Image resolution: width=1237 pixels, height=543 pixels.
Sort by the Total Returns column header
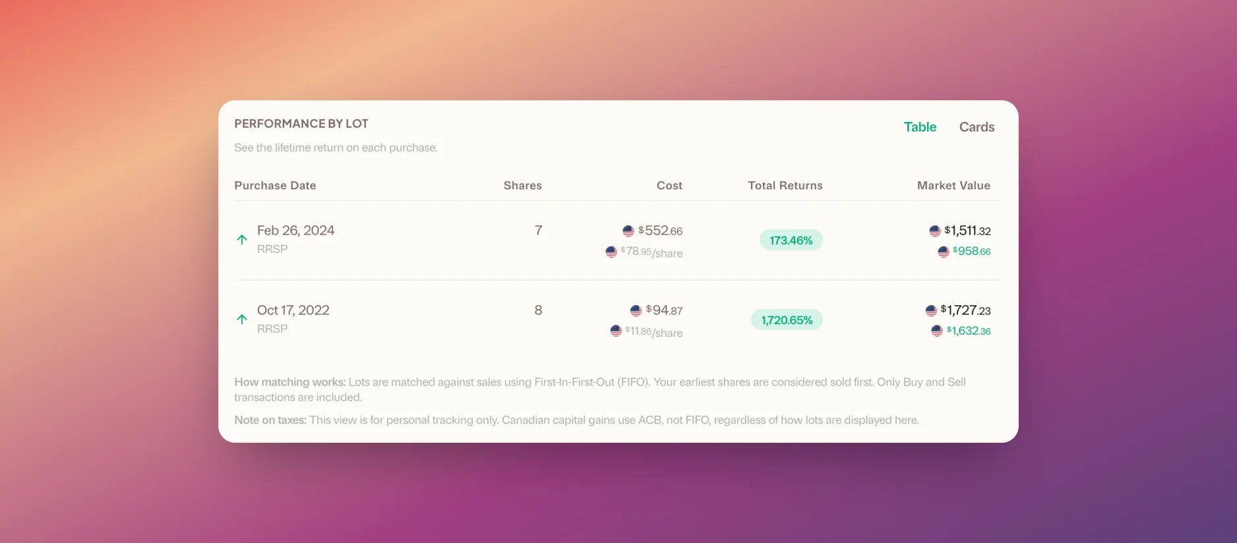click(785, 186)
